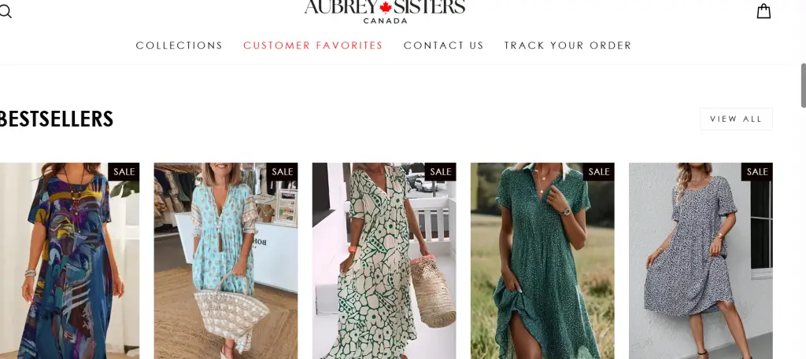Select Track Your Order link
Viewport: 806px width, 359px height.
(x=568, y=45)
